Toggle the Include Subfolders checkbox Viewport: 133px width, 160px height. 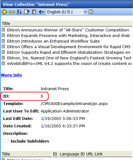tap(6, 141)
